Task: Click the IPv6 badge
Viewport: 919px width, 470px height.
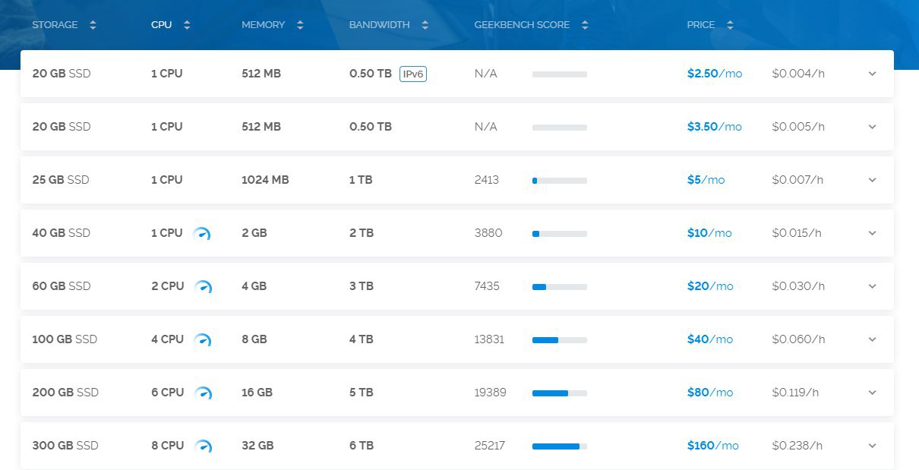Action: click(x=413, y=74)
